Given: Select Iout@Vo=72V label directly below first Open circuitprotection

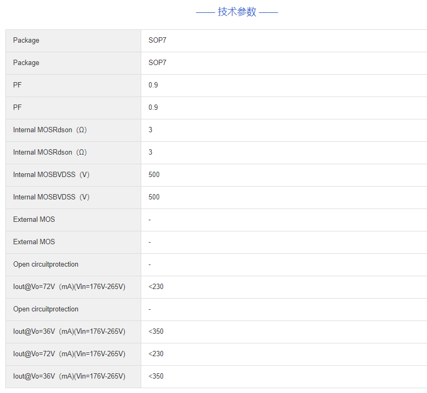Looking at the screenshot, I should [69, 287].
